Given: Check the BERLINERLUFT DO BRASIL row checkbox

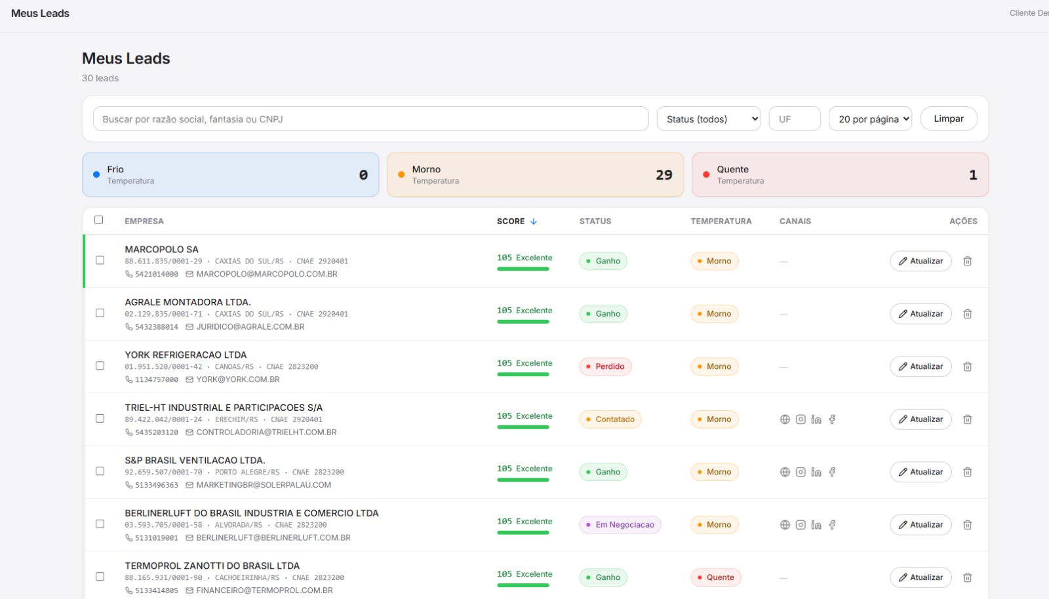Looking at the screenshot, I should pyautogui.click(x=100, y=524).
